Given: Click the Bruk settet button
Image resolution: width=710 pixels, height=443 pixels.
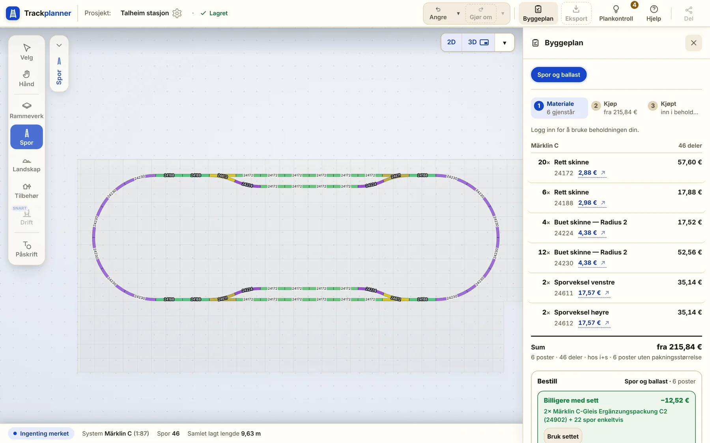Looking at the screenshot, I should click(x=563, y=436).
